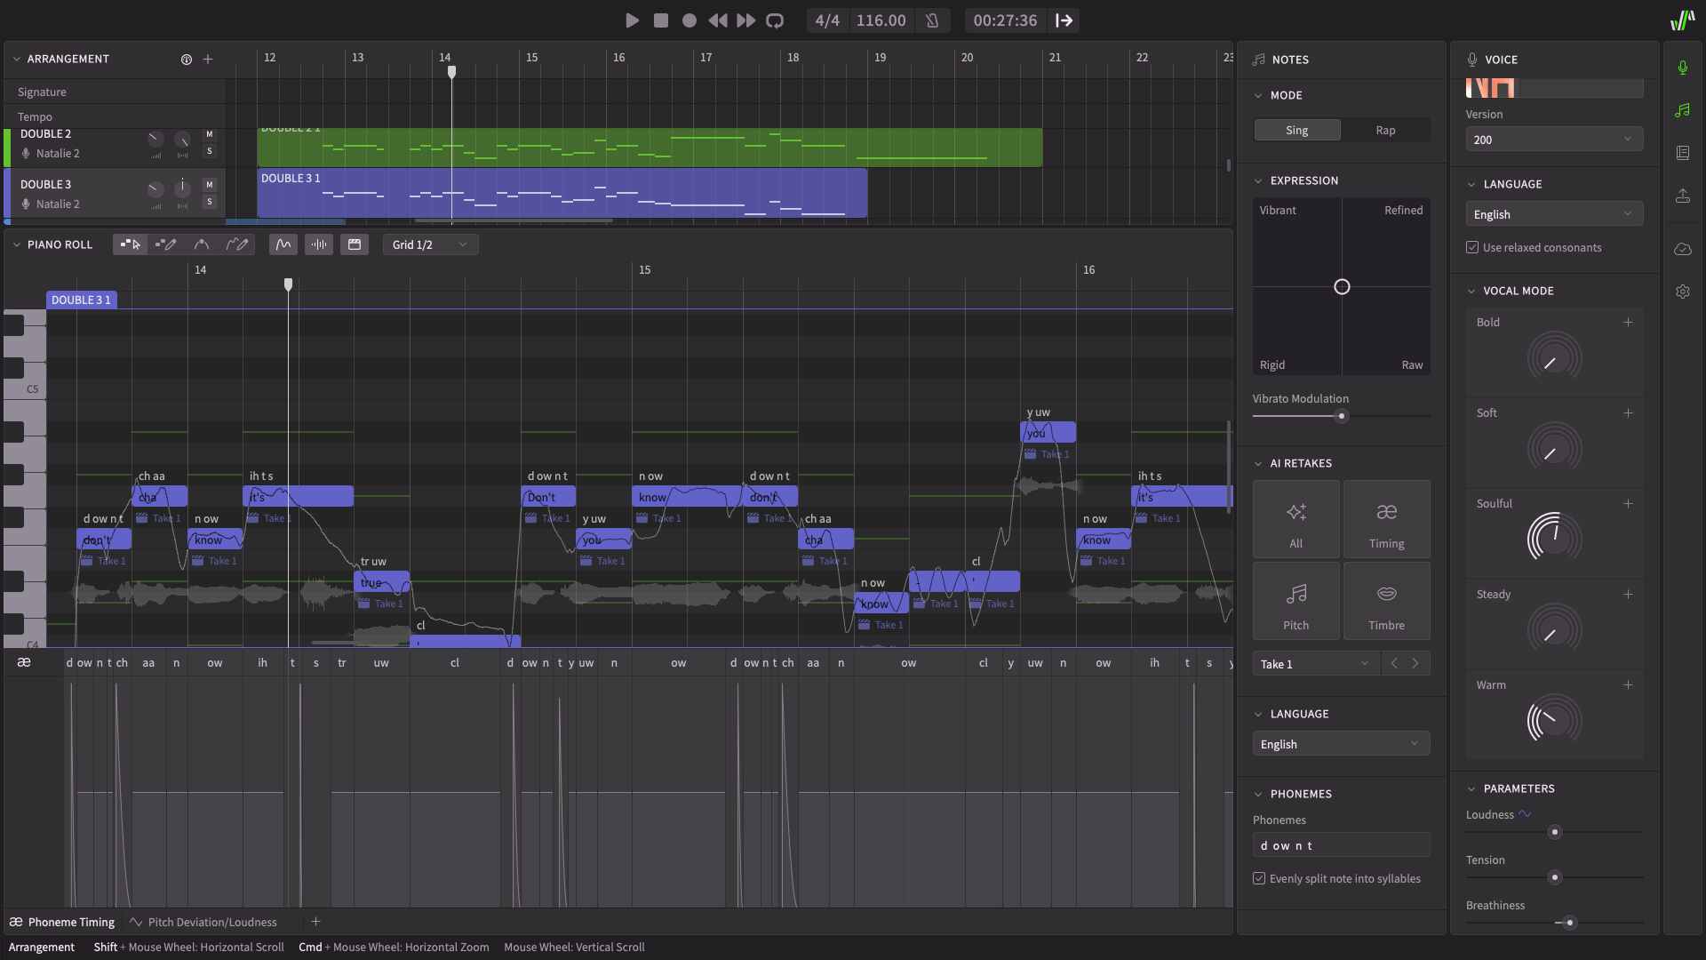Viewport: 1706px width, 960px height.
Task: Open the Grid 1/2 dropdown
Action: point(430,244)
